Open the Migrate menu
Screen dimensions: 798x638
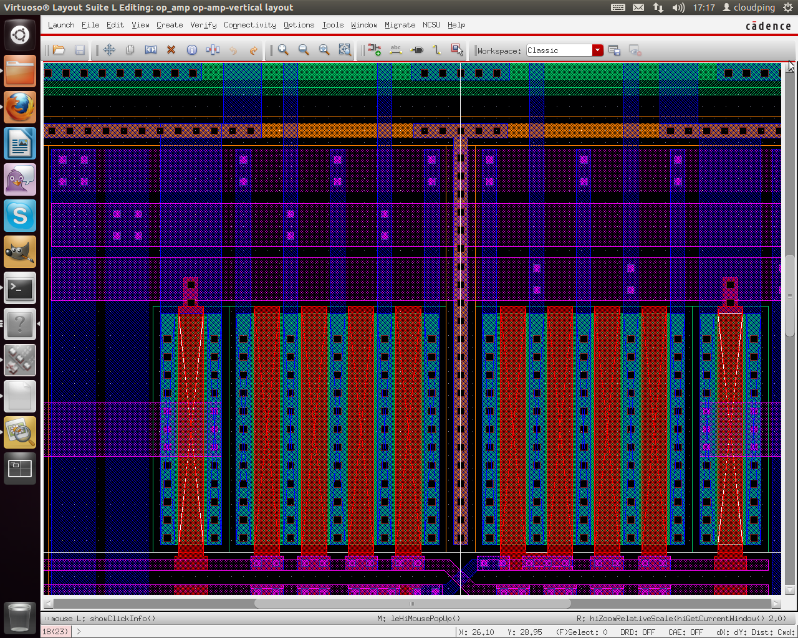click(x=400, y=25)
